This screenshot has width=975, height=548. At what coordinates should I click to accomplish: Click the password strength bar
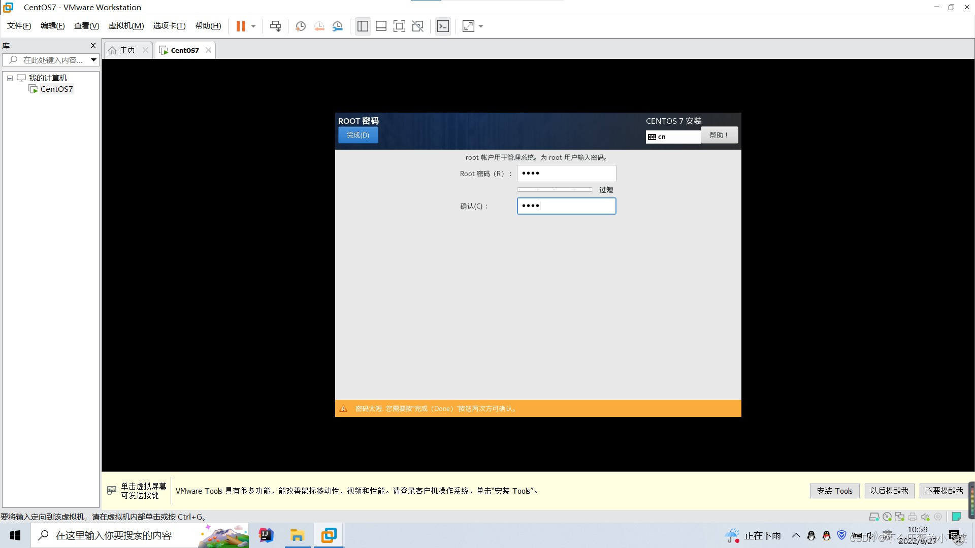[x=555, y=189]
